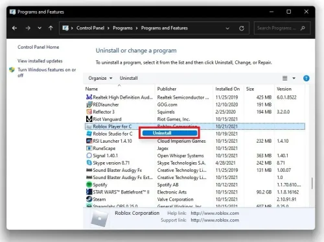This screenshot has height=242, width=324.
Task: Click the Uninstall toolbar button
Action: (x=128, y=78)
